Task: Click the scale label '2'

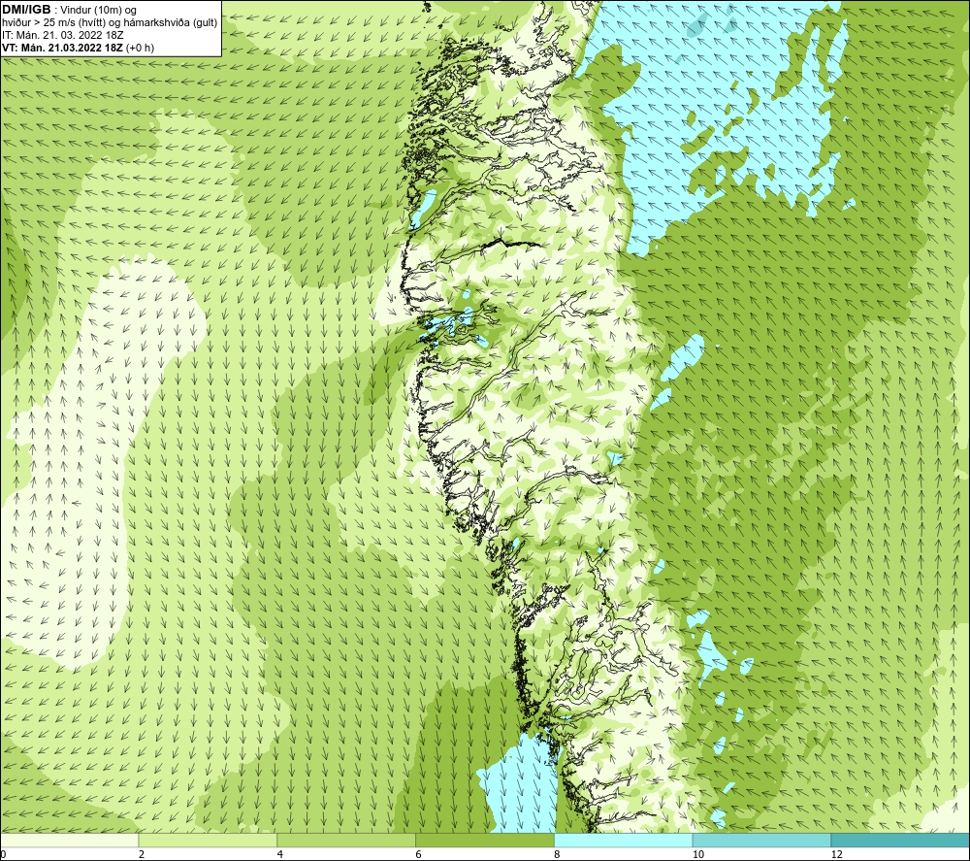Action: (x=142, y=855)
